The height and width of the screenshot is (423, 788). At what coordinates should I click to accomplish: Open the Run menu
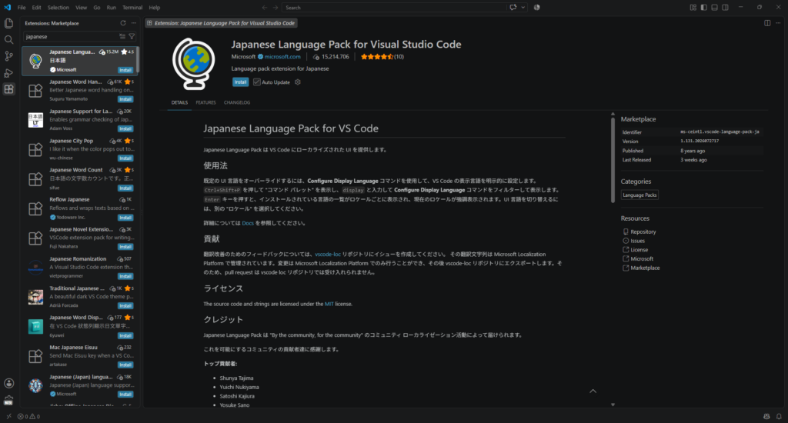(x=111, y=8)
